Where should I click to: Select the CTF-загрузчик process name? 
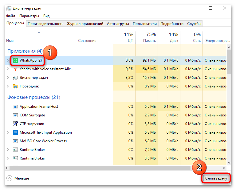pyautogui.click(x=32, y=124)
